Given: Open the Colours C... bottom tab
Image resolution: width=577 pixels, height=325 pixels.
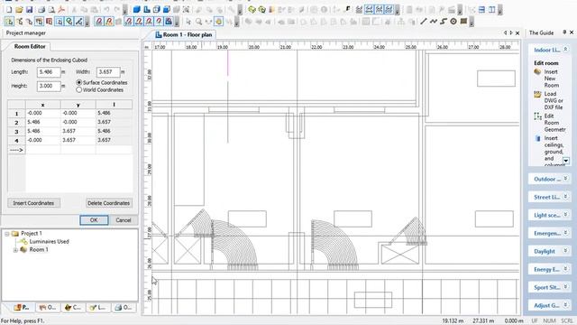Looking at the screenshot, I should 72,307.
